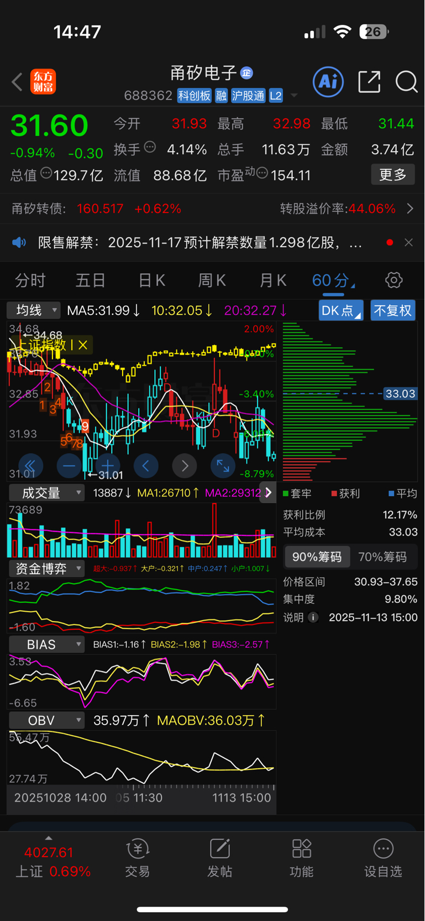Open the 上证 index bar at bottom

point(53,861)
